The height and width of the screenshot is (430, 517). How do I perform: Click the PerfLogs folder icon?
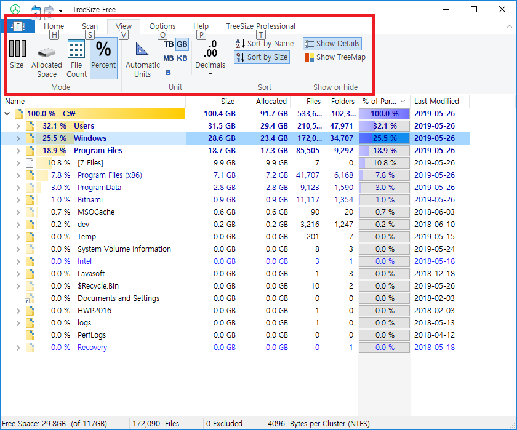[x=30, y=335]
